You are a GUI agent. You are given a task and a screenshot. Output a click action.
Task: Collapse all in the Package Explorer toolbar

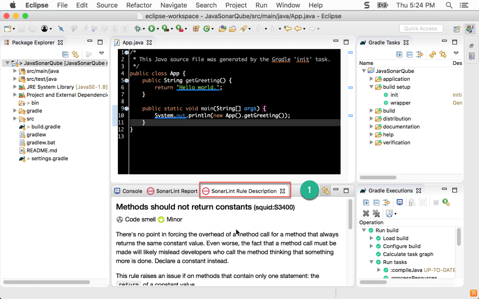click(65, 55)
